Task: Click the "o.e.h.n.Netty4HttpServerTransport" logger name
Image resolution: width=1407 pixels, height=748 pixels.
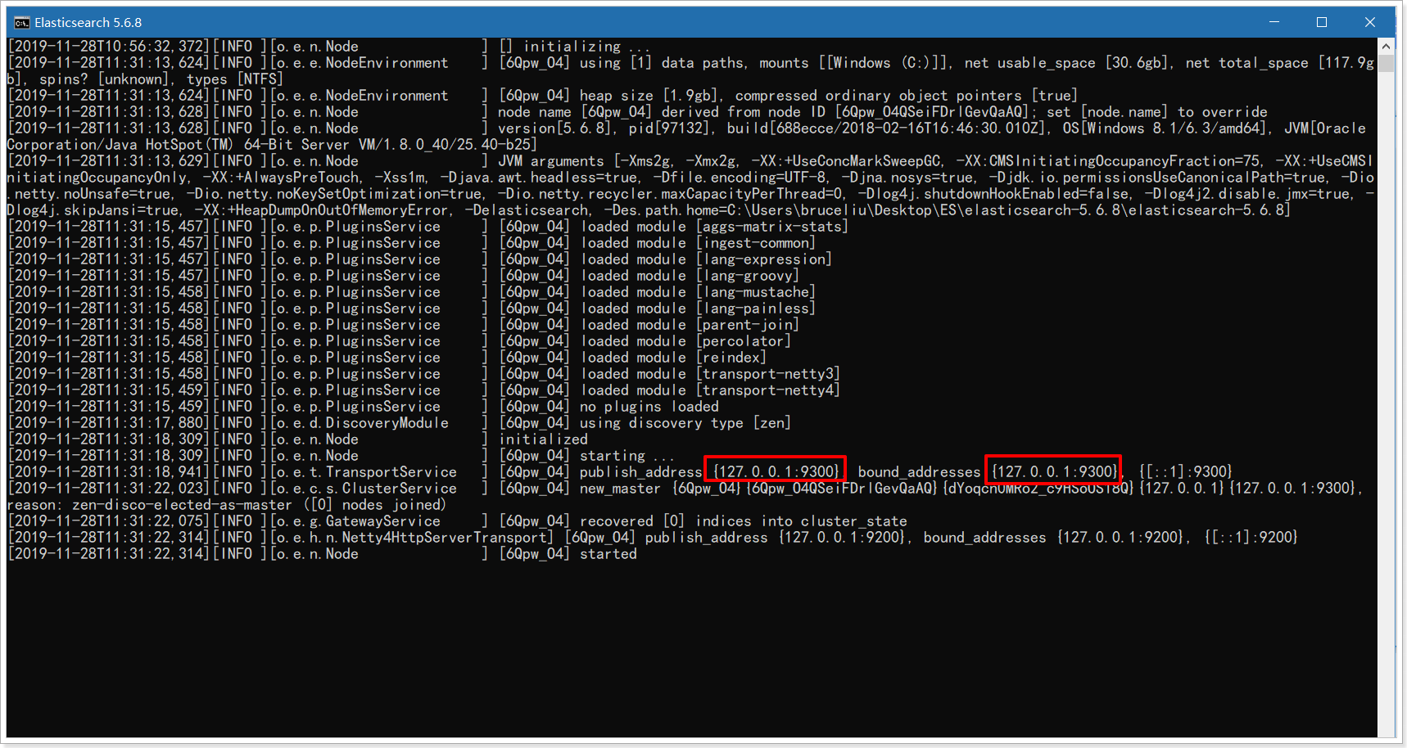Action: pyautogui.click(x=412, y=538)
